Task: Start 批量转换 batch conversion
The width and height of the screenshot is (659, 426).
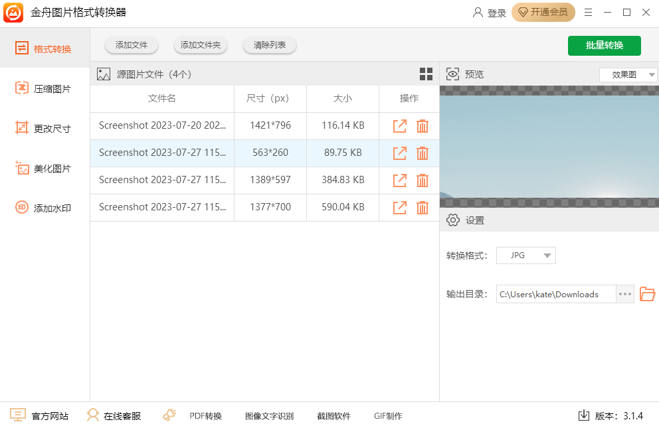Action: click(604, 45)
